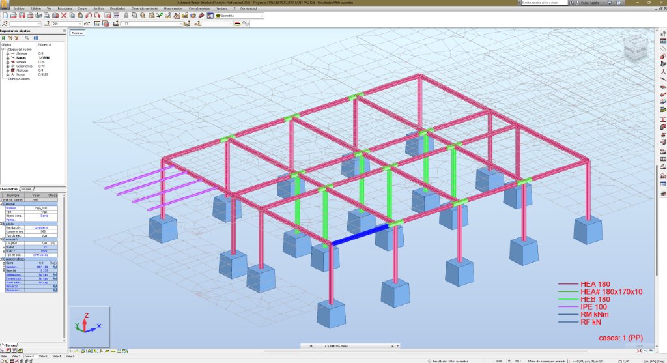Collapse the Geometría section in properties

(x=2, y=240)
